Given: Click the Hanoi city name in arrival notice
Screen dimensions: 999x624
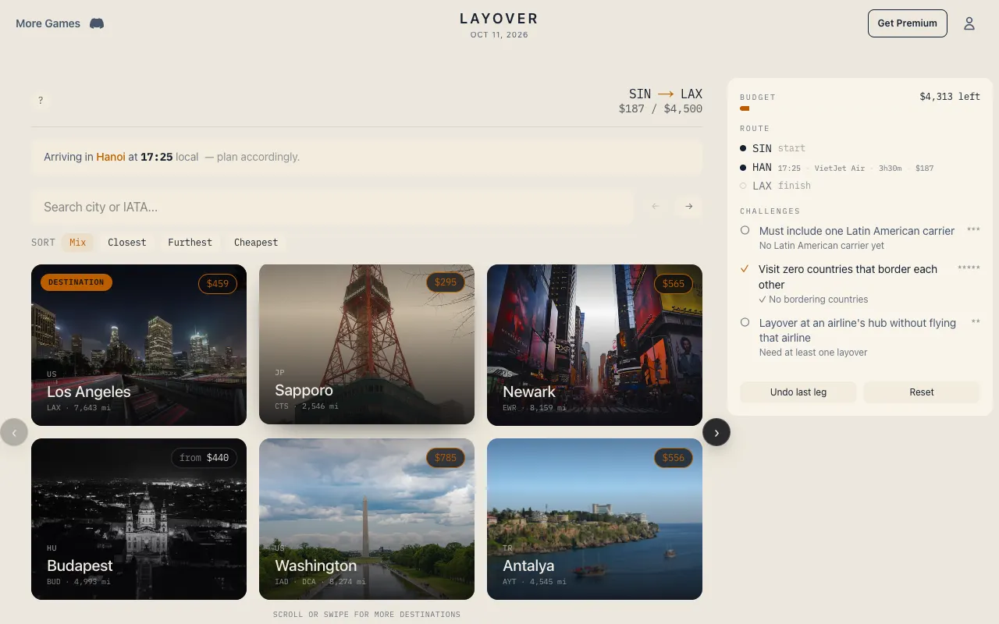Looking at the screenshot, I should point(111,157).
